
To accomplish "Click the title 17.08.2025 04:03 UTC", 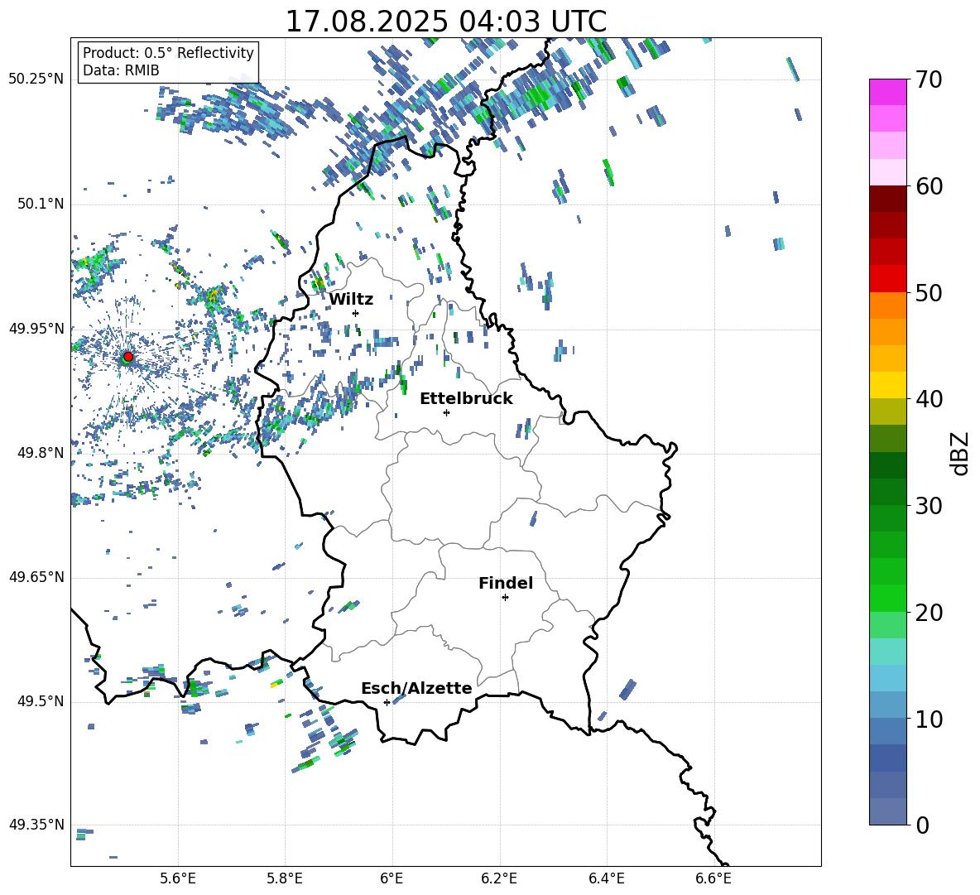I will tap(445, 22).
